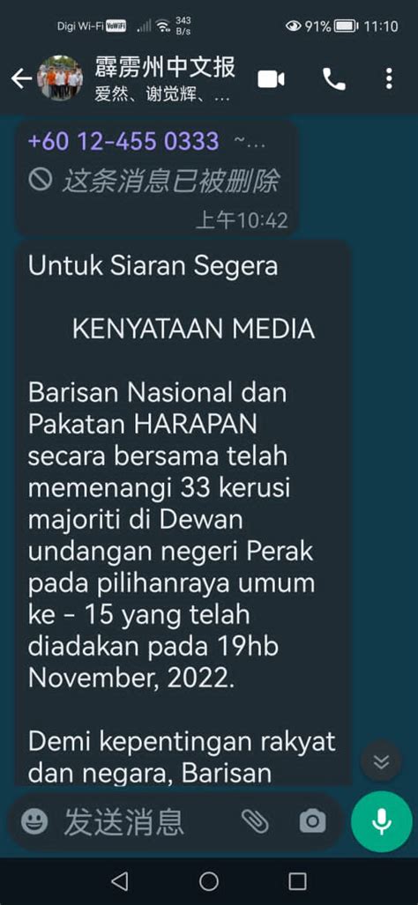The height and width of the screenshot is (905, 418).
Task: Tap the back arrow to leave chat
Action: (x=21, y=78)
